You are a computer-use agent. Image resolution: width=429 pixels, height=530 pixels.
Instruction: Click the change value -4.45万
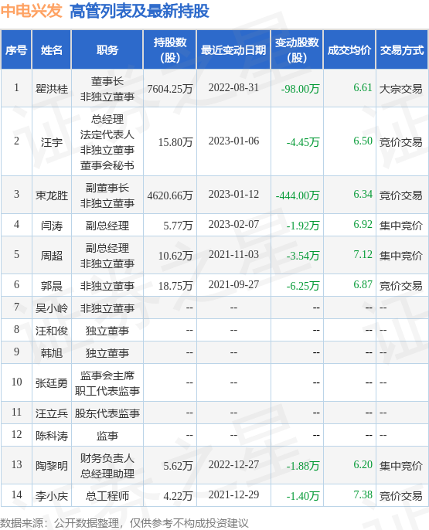click(x=303, y=142)
